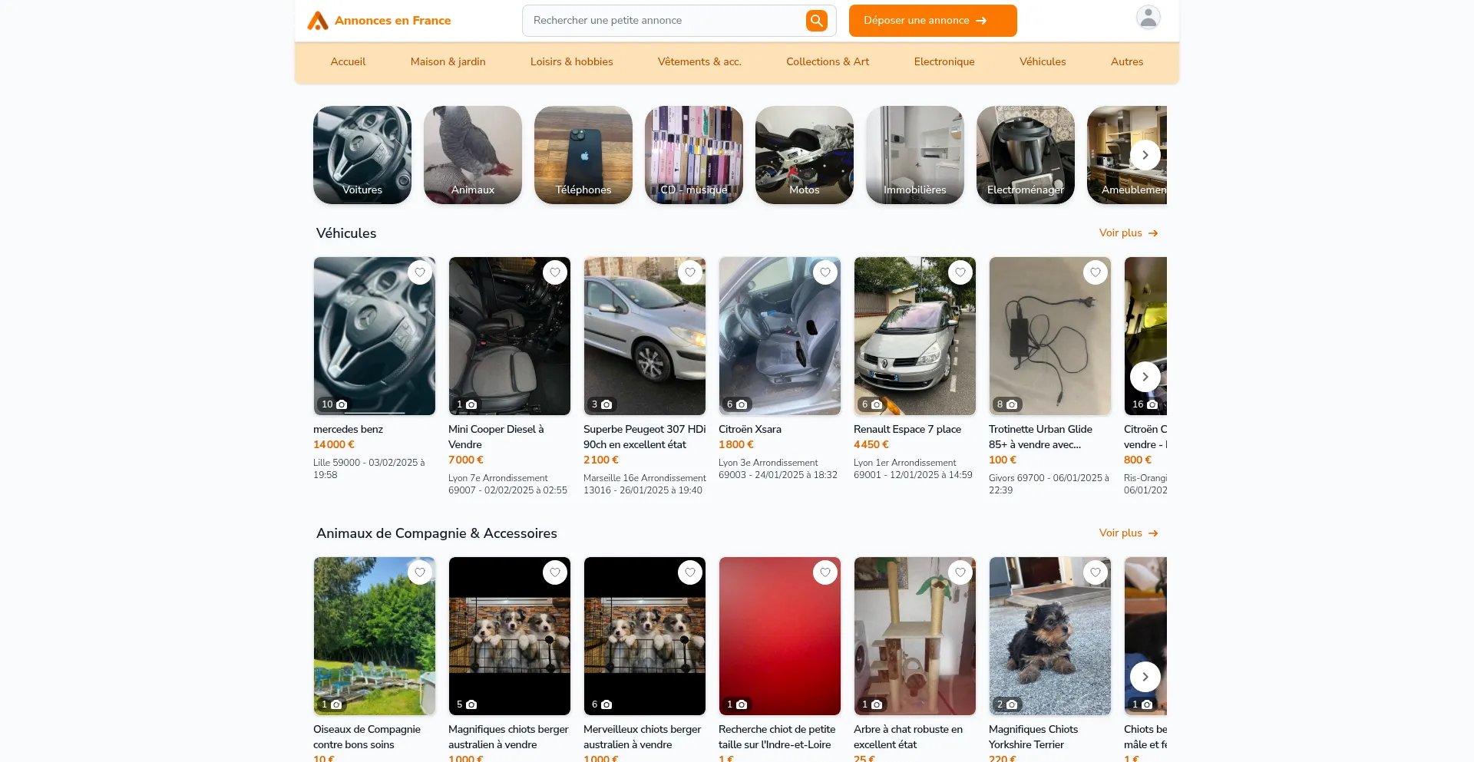Favorite the Peugeot 307 HDi listing
Image resolution: width=1474 pixels, height=762 pixels.
[690, 272]
